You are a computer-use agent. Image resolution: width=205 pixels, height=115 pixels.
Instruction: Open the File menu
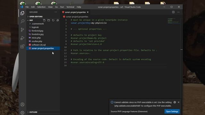[x=27, y=7]
